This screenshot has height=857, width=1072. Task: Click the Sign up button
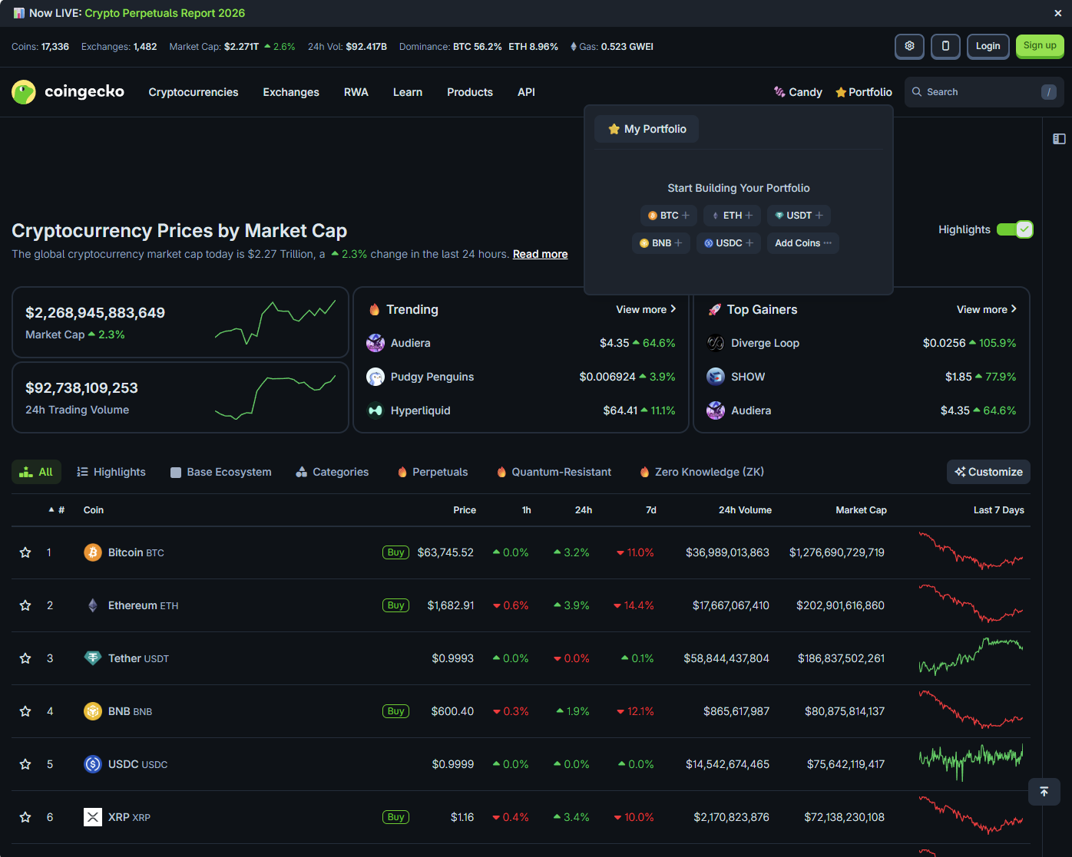[1040, 46]
